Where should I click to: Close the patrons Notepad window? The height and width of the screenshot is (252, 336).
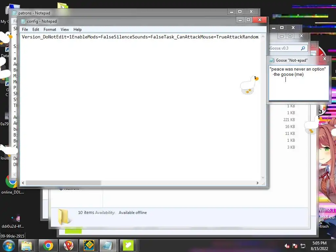tap(251, 11)
